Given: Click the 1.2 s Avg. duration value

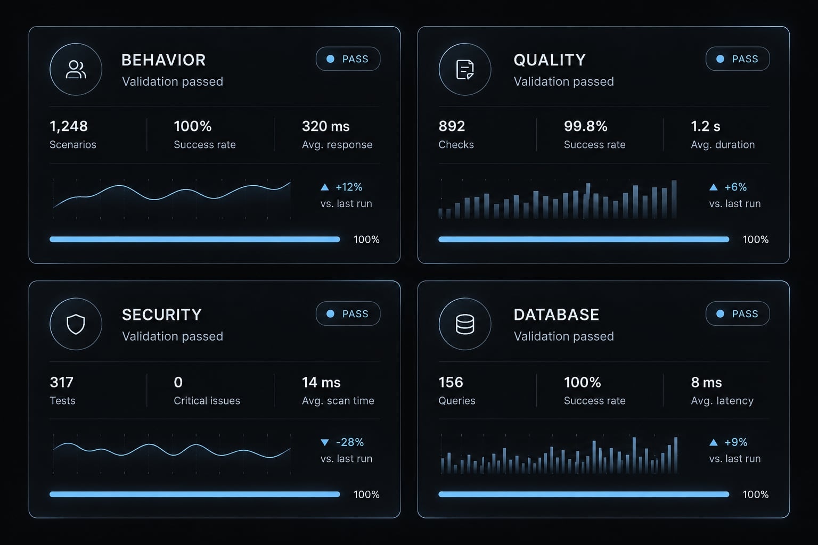Looking at the screenshot, I should pyautogui.click(x=706, y=126).
